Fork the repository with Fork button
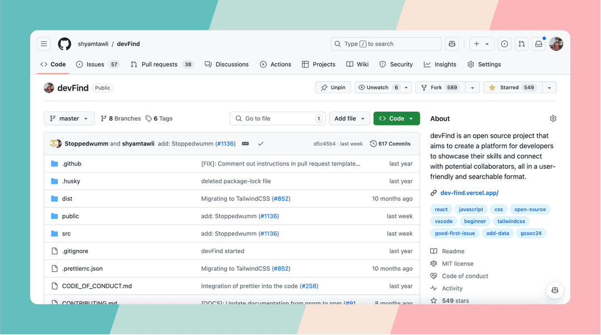The width and height of the screenshot is (601, 335). [x=440, y=88]
